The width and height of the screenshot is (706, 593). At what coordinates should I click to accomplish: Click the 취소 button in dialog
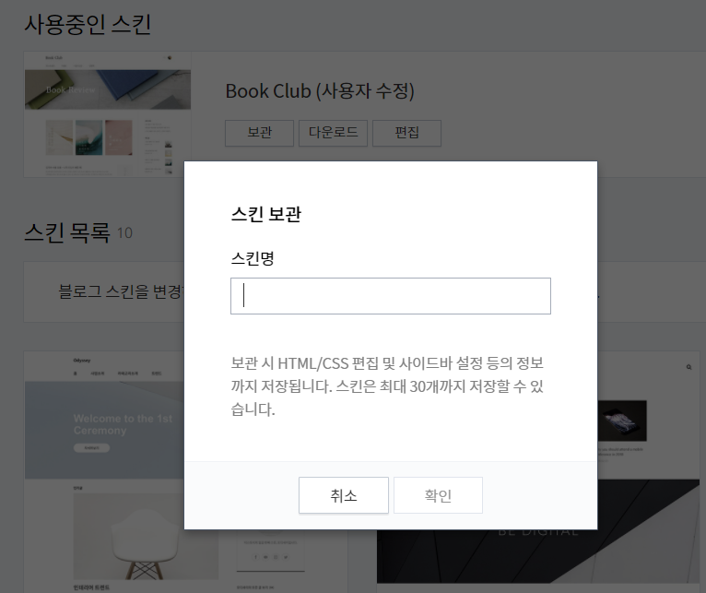click(344, 495)
